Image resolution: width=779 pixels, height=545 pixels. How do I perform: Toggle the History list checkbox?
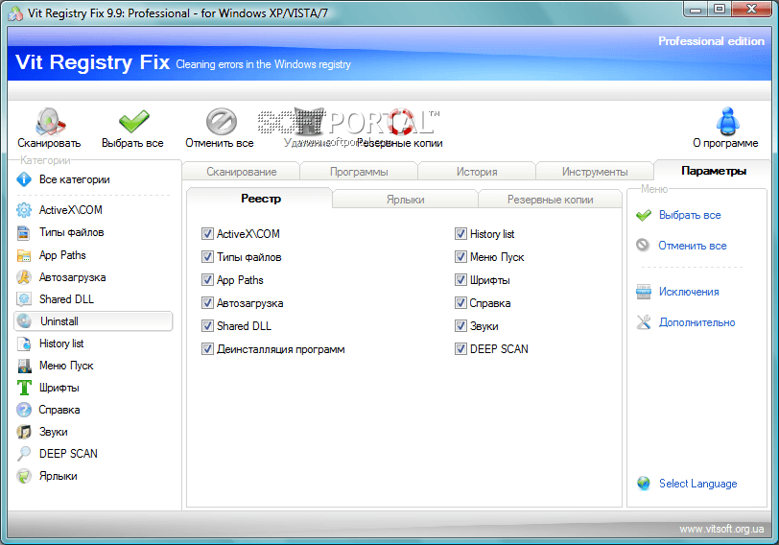pos(461,234)
